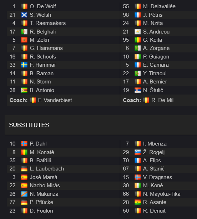Screen dimensions: 197x219
Task: Select substitute N. Mayoka-Tika
Action: pos(162,194)
